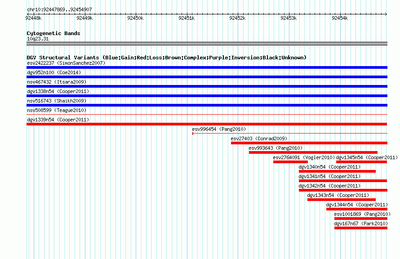The height and width of the screenshot is (259, 400).
Task: Open the dgv1344n54 (Cooper2011) label
Action: pyautogui.click(x=357, y=205)
